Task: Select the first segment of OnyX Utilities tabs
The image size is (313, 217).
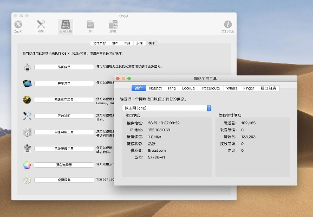Action: click(100, 43)
